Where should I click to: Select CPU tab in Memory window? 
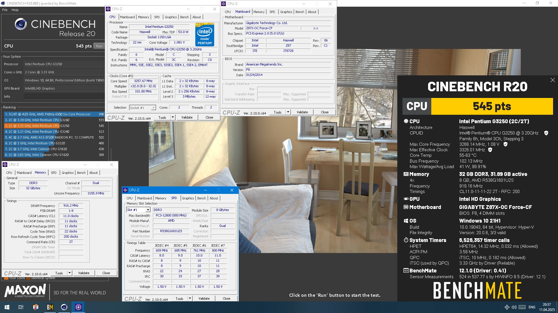coord(9,173)
